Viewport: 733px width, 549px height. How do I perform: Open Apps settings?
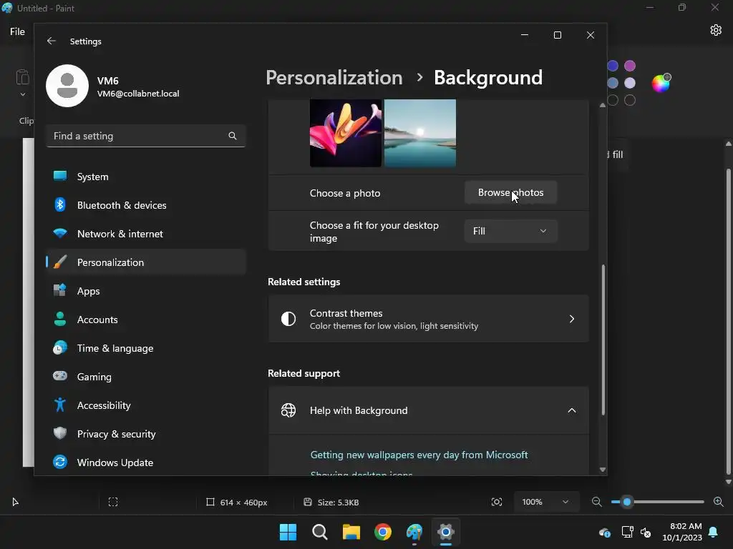[146, 291]
